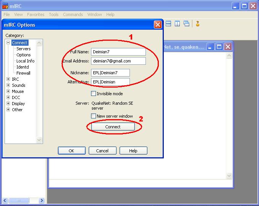This screenshot has width=259, height=206.
Task: Expand the Display category
Action: (x=8, y=104)
